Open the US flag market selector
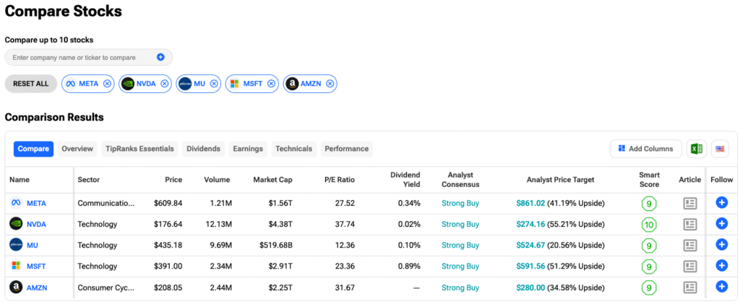Viewport: 740px width, 304px height. pos(720,149)
